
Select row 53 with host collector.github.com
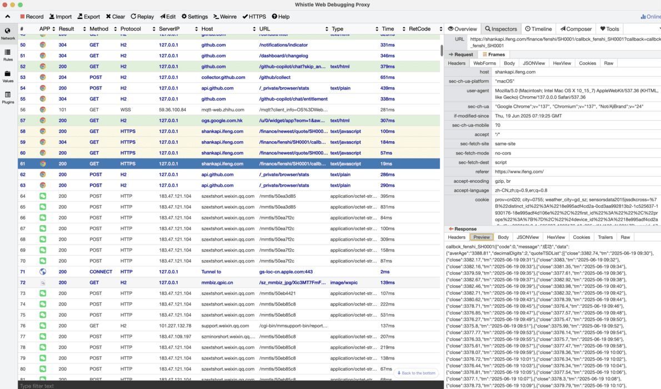[229, 77]
